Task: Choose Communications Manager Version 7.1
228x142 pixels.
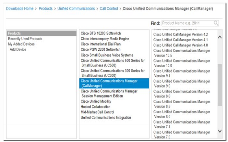Action: (x=182, y=124)
